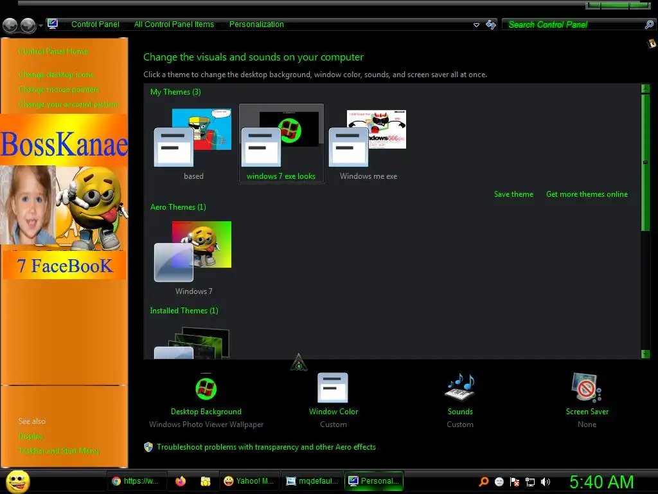Click Get more themes online
Viewport: 658px width, 494px height.
[587, 194]
